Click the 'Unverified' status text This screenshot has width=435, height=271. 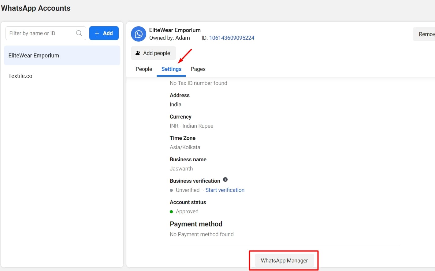(x=188, y=190)
